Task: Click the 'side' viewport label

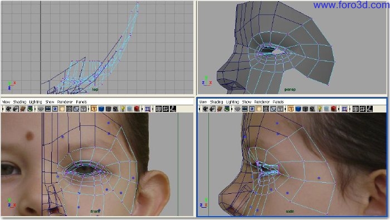Action: pyautogui.click(x=290, y=211)
